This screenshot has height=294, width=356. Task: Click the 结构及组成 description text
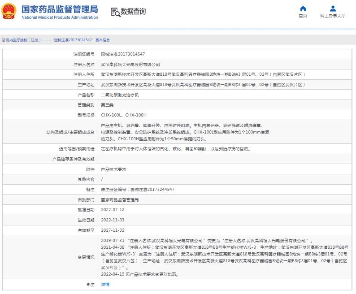(x=185, y=132)
